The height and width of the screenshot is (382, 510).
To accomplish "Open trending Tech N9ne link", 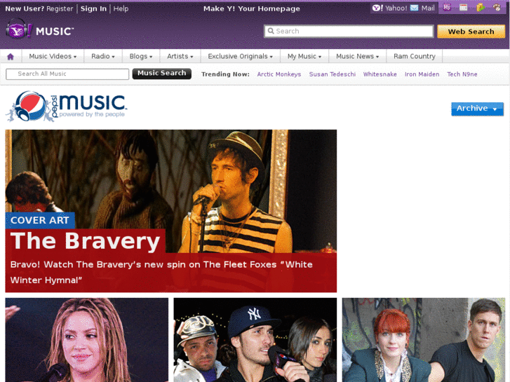I will [462, 74].
